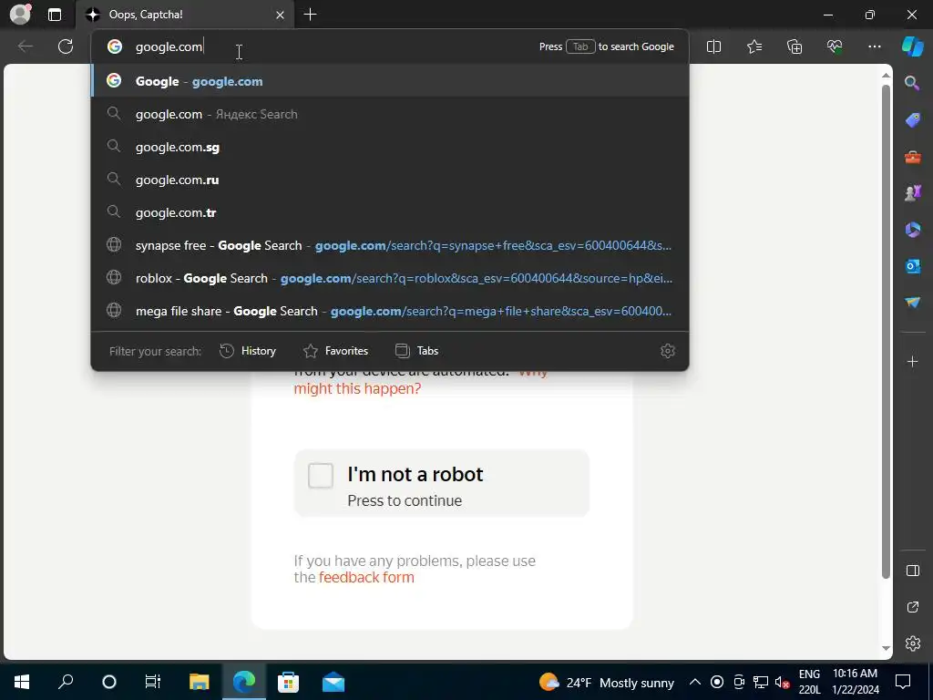This screenshot has width=933, height=700.
Task: Choose the google.com.sg suggestion
Action: click(x=390, y=147)
